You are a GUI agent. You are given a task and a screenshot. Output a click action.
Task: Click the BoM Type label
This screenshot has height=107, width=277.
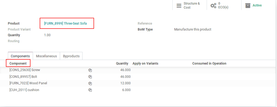(145, 29)
